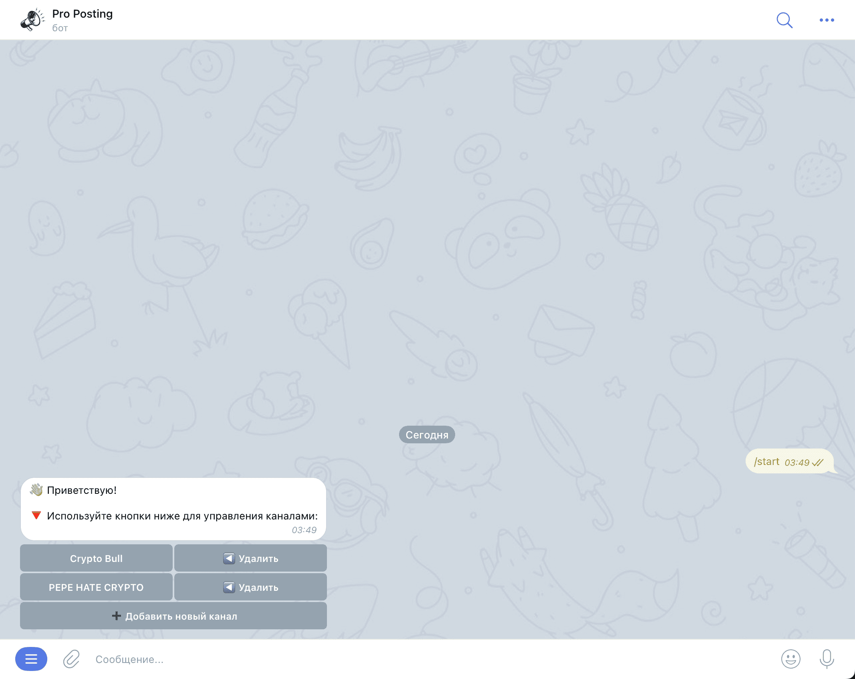This screenshot has width=855, height=679.
Task: Click the Сегодня date badge
Action: click(427, 434)
